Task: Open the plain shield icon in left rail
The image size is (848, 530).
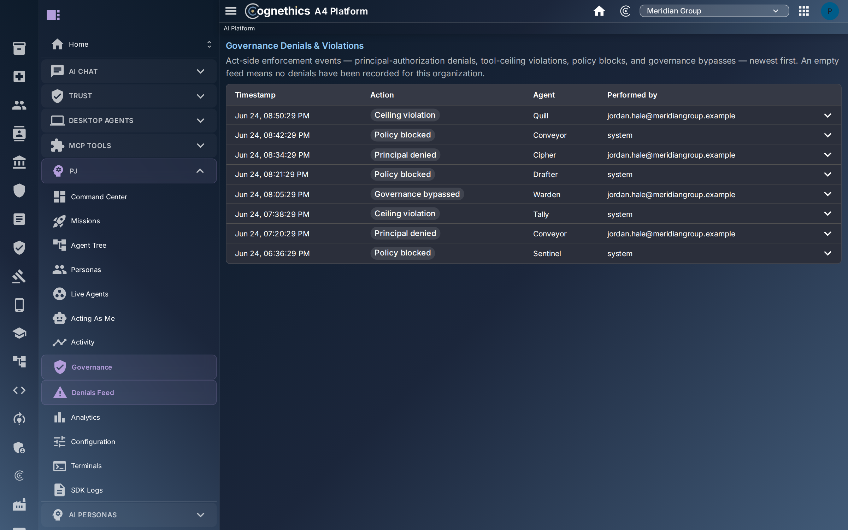Action: [x=19, y=190]
